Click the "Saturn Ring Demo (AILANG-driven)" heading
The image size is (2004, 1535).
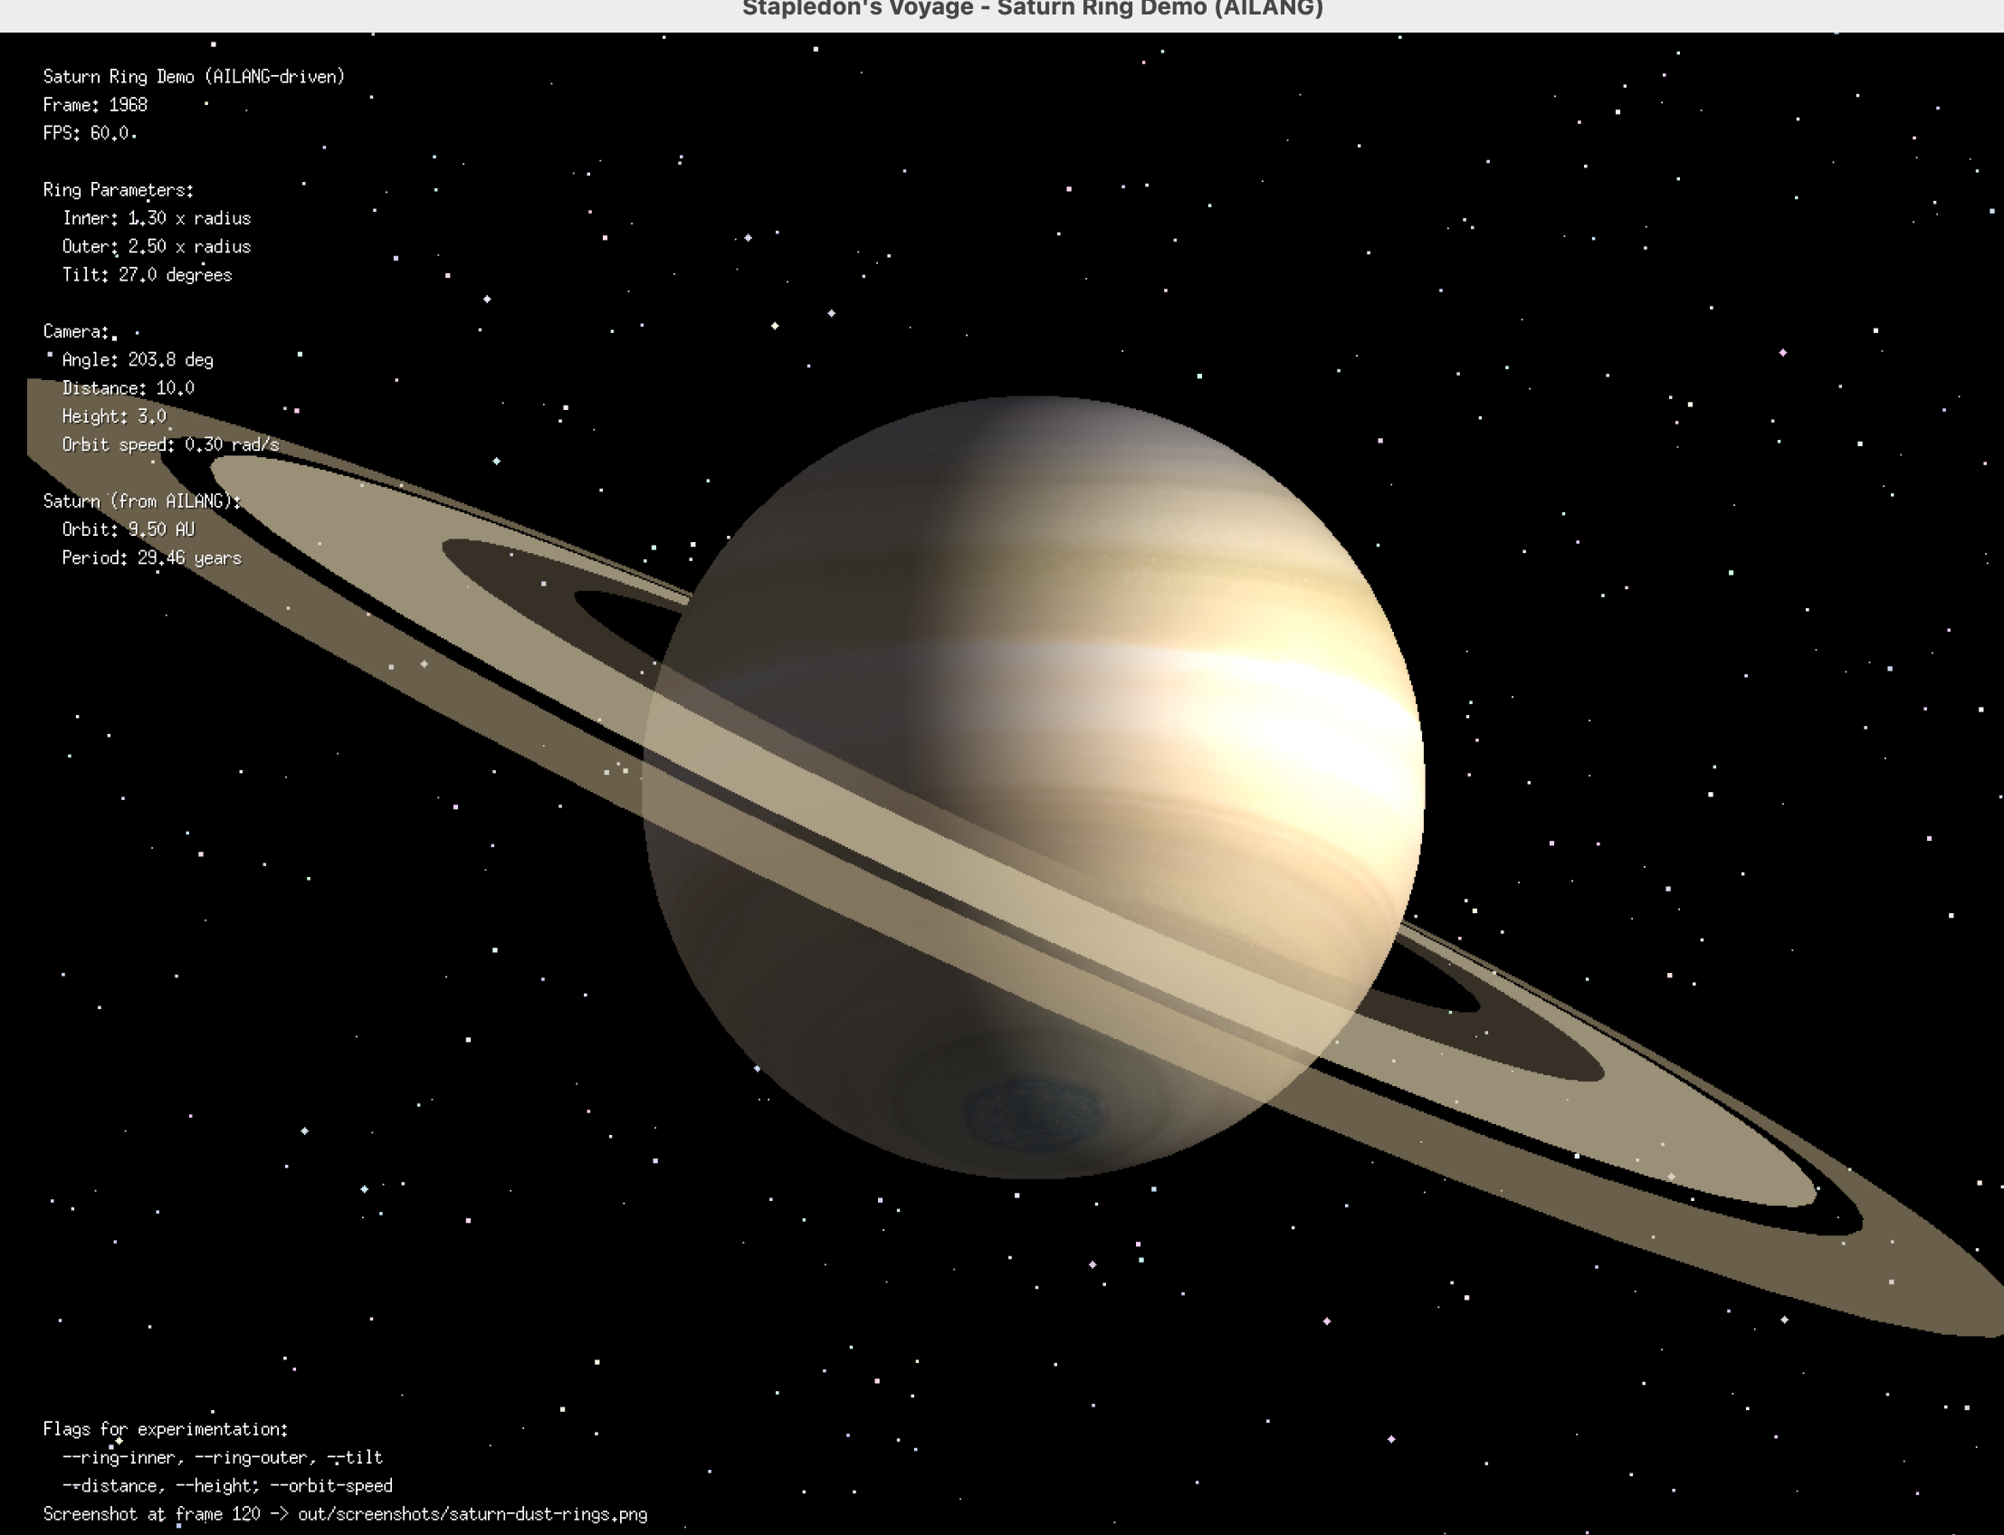[x=194, y=77]
